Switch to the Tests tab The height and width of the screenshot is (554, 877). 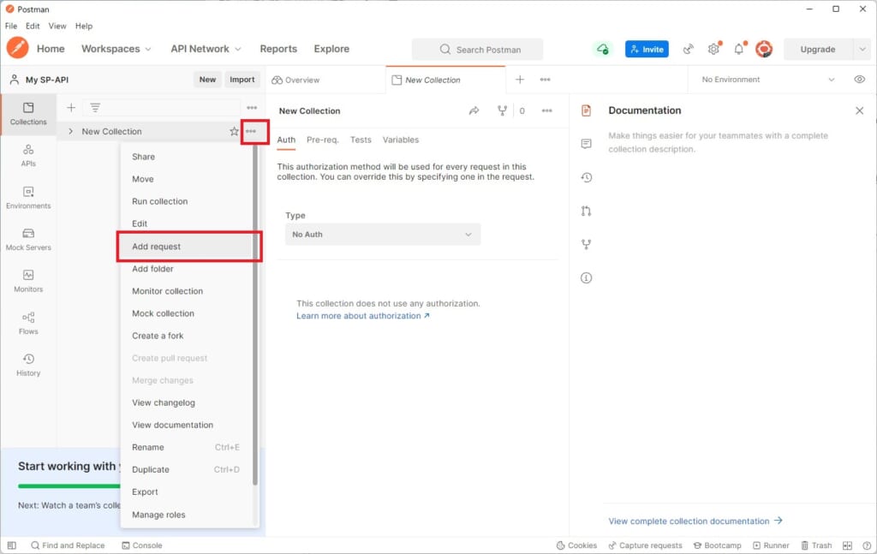click(361, 140)
